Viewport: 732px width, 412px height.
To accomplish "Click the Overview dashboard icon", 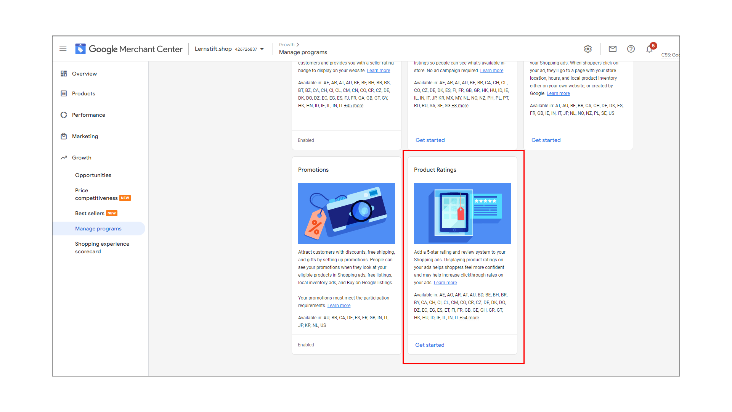I will (64, 74).
